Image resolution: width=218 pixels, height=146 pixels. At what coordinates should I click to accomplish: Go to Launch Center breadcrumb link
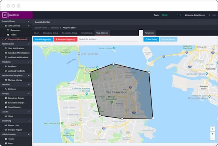click(41, 28)
